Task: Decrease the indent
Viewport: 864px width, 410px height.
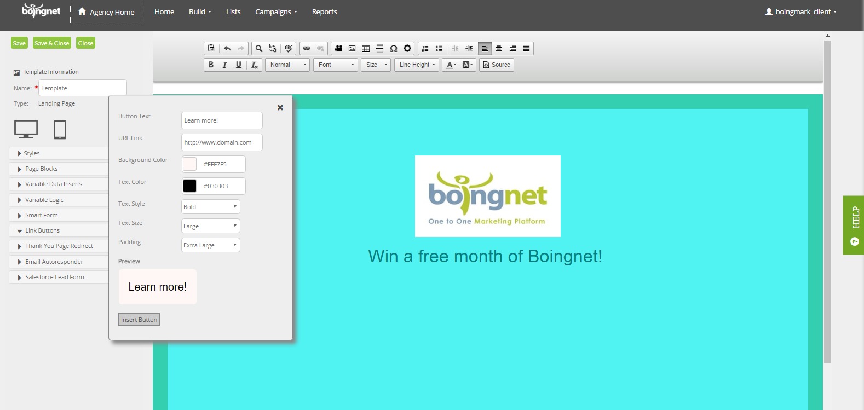Action: (x=455, y=49)
